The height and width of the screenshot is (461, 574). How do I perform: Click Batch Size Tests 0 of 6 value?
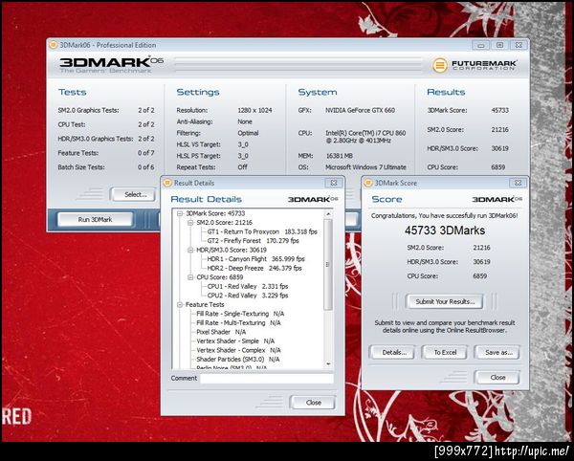(146, 166)
